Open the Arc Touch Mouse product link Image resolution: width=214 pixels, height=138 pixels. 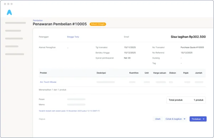coord(48,82)
